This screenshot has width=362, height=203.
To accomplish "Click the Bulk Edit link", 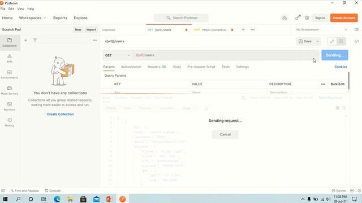I will [338, 84].
